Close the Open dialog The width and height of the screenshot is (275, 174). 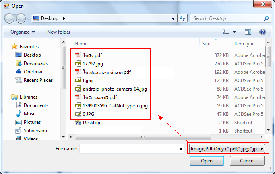263,4
